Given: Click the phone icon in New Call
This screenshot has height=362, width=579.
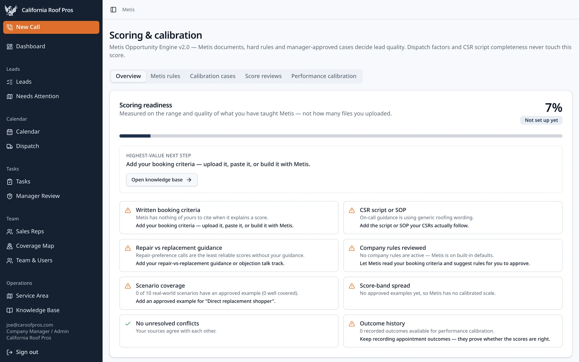Looking at the screenshot, I should click(10, 27).
